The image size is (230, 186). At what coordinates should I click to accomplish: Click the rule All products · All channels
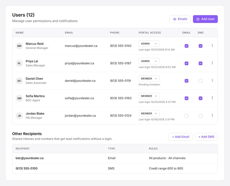(167, 158)
